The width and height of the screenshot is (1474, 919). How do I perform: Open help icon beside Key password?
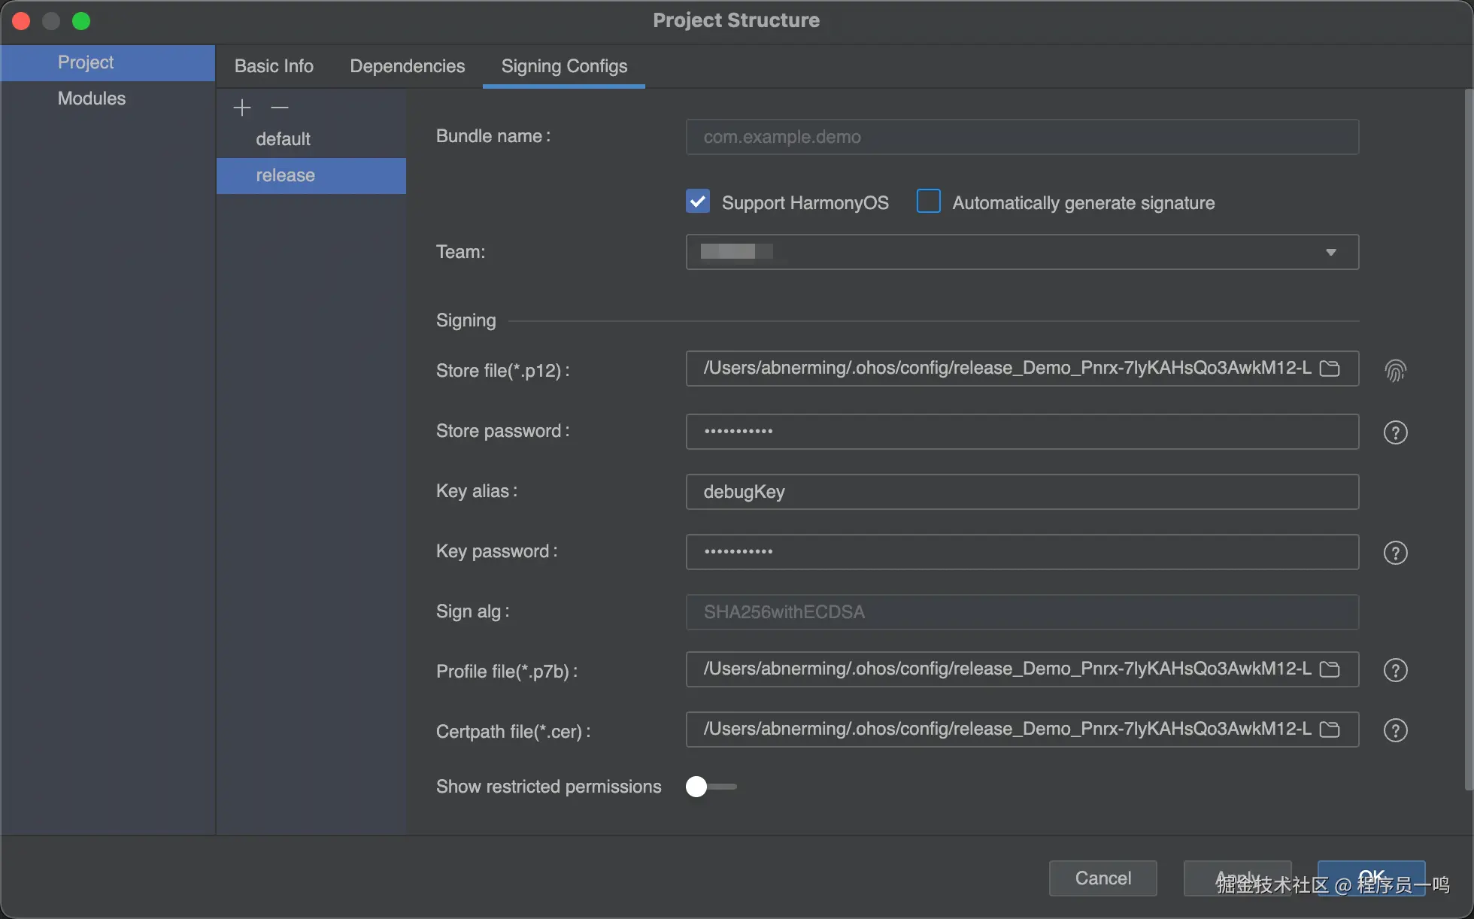1395,553
